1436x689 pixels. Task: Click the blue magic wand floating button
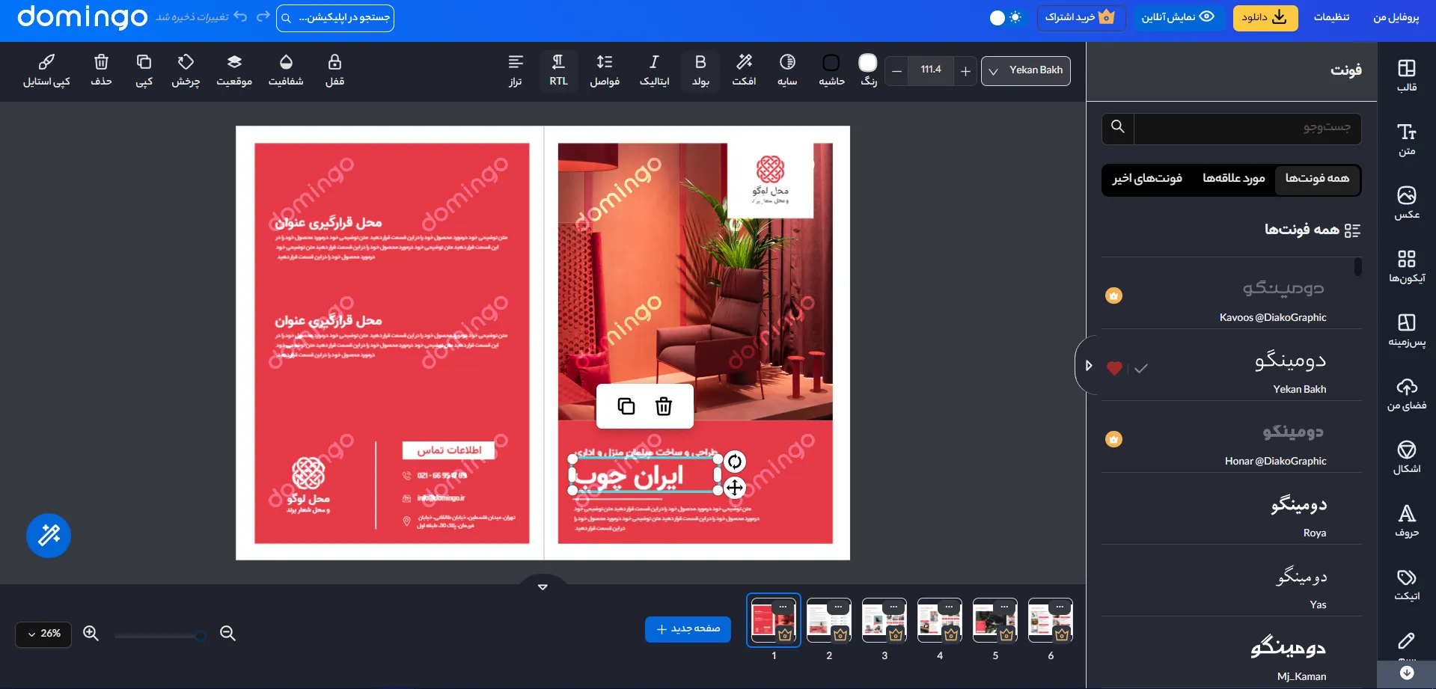click(49, 536)
